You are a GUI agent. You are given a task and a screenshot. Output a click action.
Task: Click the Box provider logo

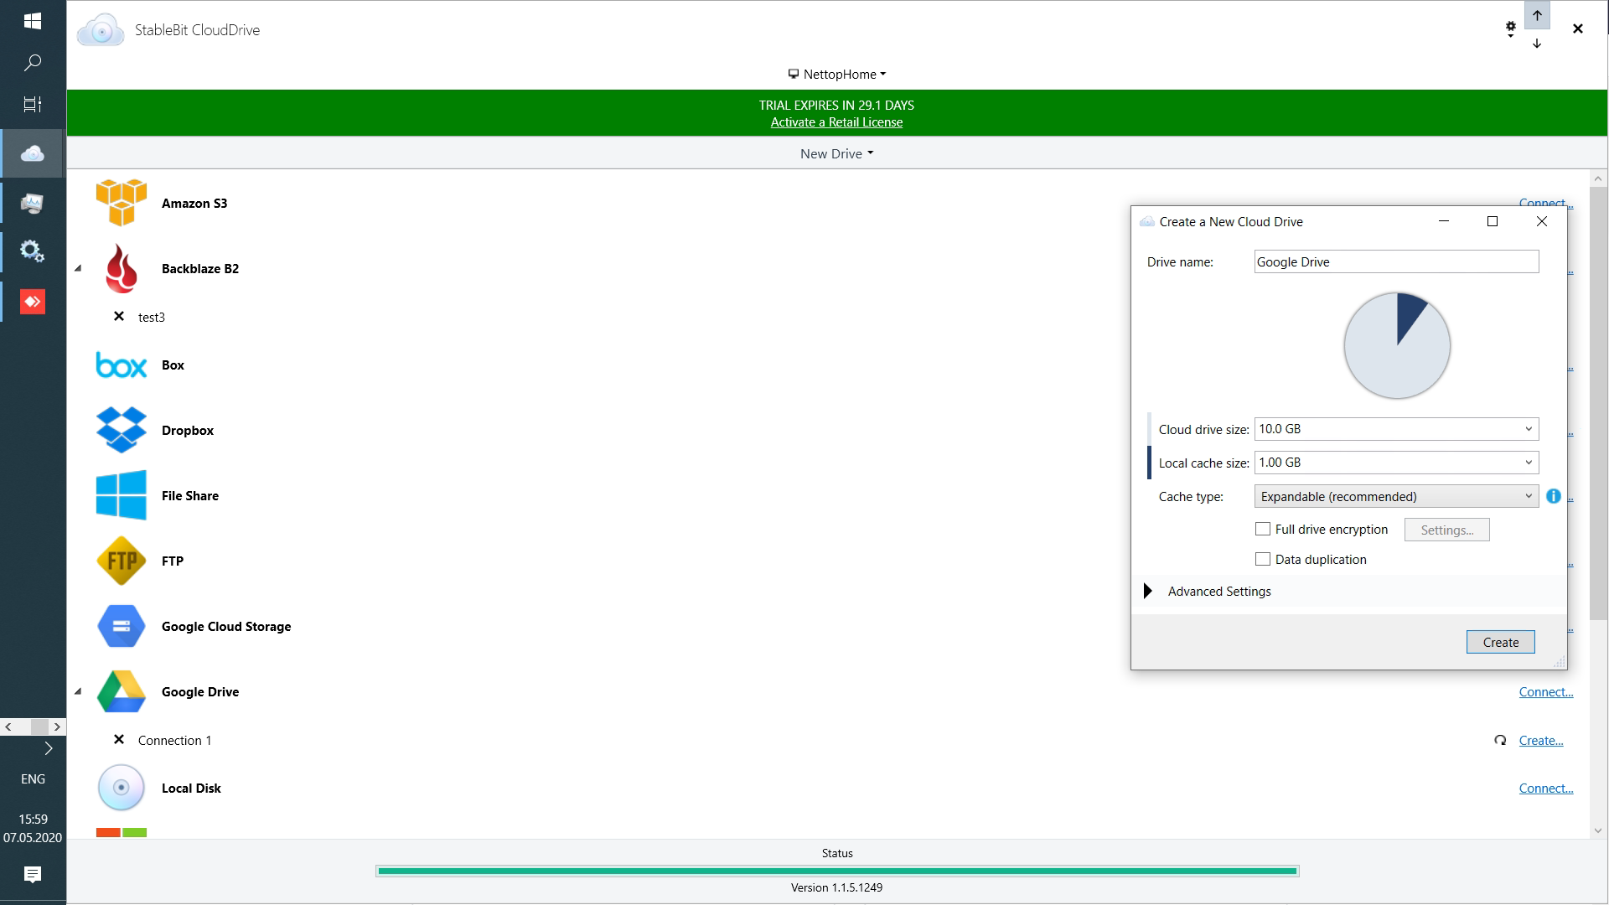point(122,365)
